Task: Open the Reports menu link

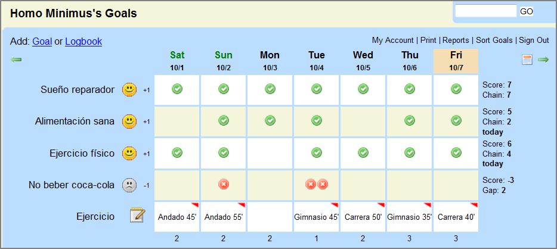Action: pos(456,41)
